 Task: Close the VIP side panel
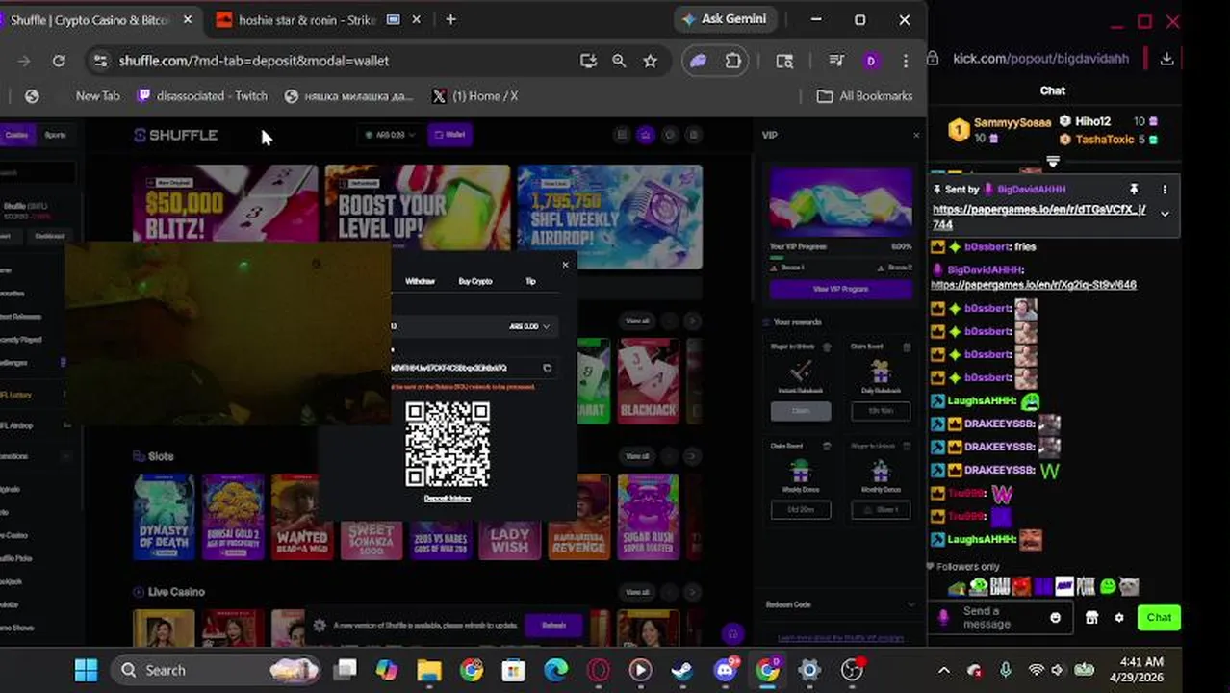pos(916,135)
